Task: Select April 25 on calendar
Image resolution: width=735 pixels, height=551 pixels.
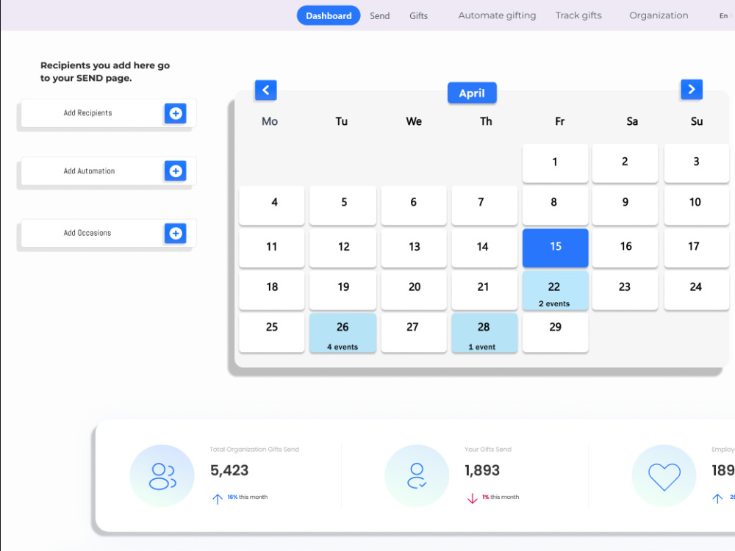Action: [x=272, y=333]
